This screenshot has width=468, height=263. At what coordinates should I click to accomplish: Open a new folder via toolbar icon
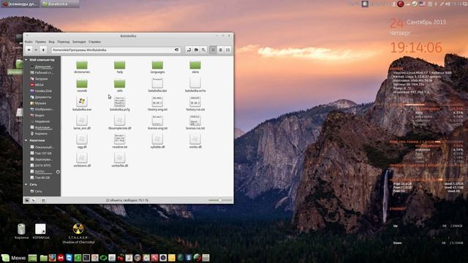(196, 50)
